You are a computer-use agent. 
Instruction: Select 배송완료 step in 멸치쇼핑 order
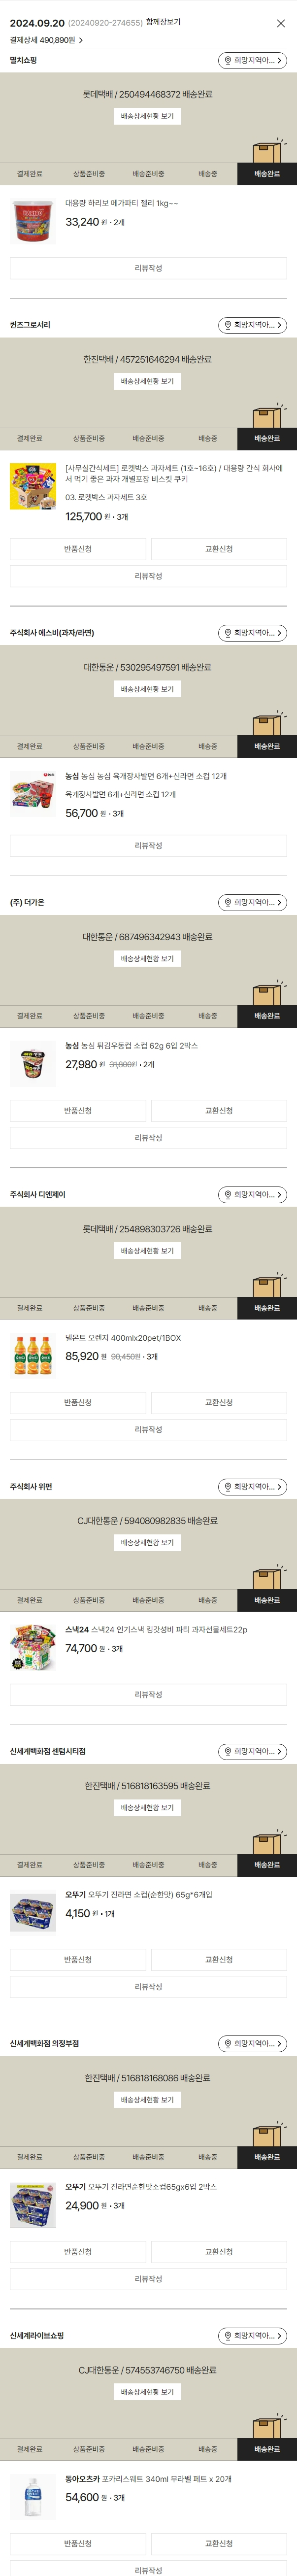[x=267, y=174]
